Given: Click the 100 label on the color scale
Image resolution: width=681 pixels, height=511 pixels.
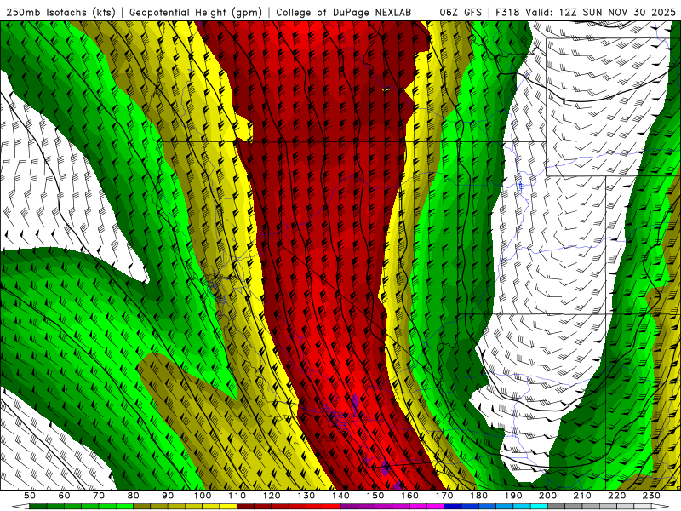Looking at the screenshot, I should coord(203,496).
